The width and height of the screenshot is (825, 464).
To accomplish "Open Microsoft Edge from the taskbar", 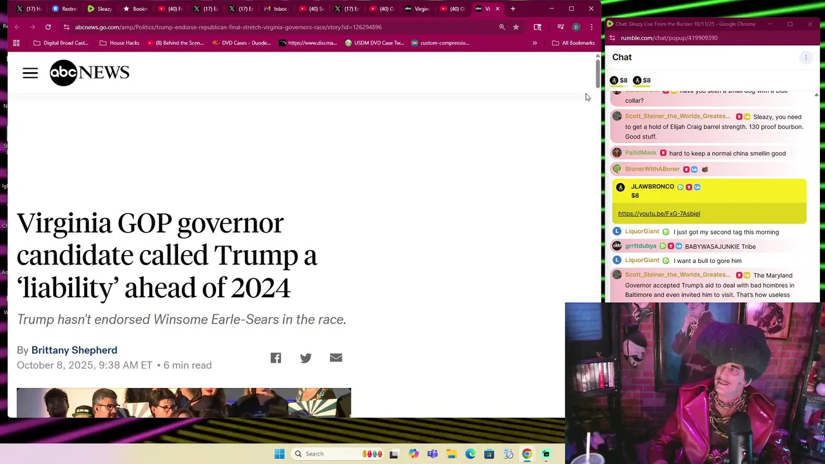I will pyautogui.click(x=471, y=454).
